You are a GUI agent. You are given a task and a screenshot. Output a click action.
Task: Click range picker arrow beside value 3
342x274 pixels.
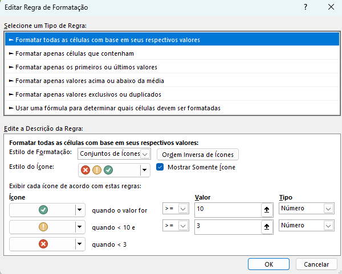click(x=266, y=226)
